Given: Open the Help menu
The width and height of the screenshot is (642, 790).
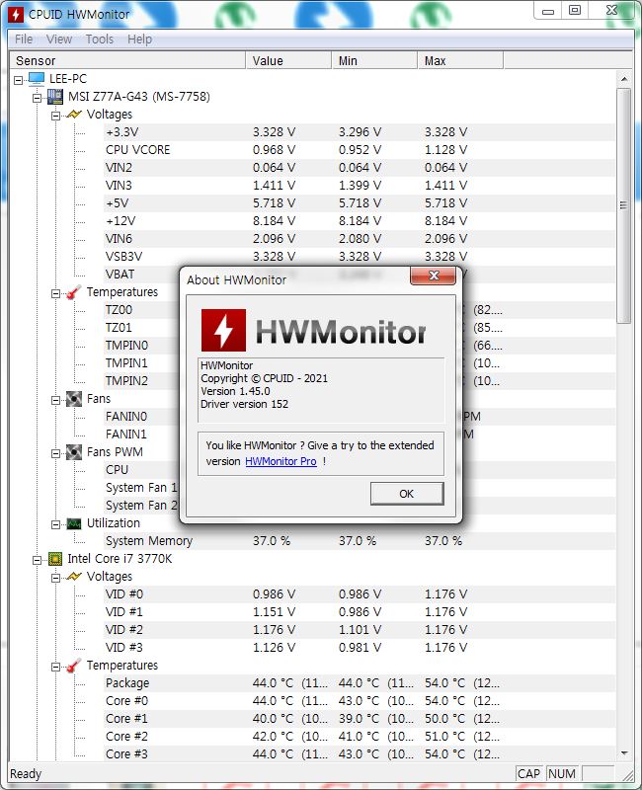Looking at the screenshot, I should click(x=139, y=39).
